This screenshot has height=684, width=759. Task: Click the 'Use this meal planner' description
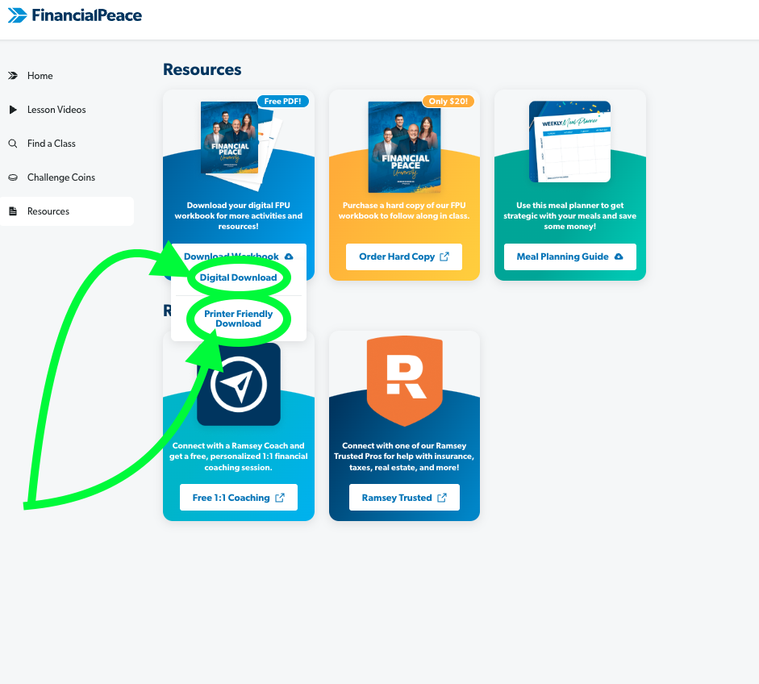click(570, 216)
